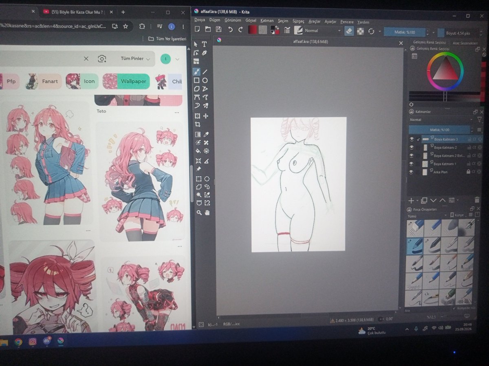Screen dimensions: 489x366
Task: Select the Freehand Brush tool
Action: tap(196, 72)
